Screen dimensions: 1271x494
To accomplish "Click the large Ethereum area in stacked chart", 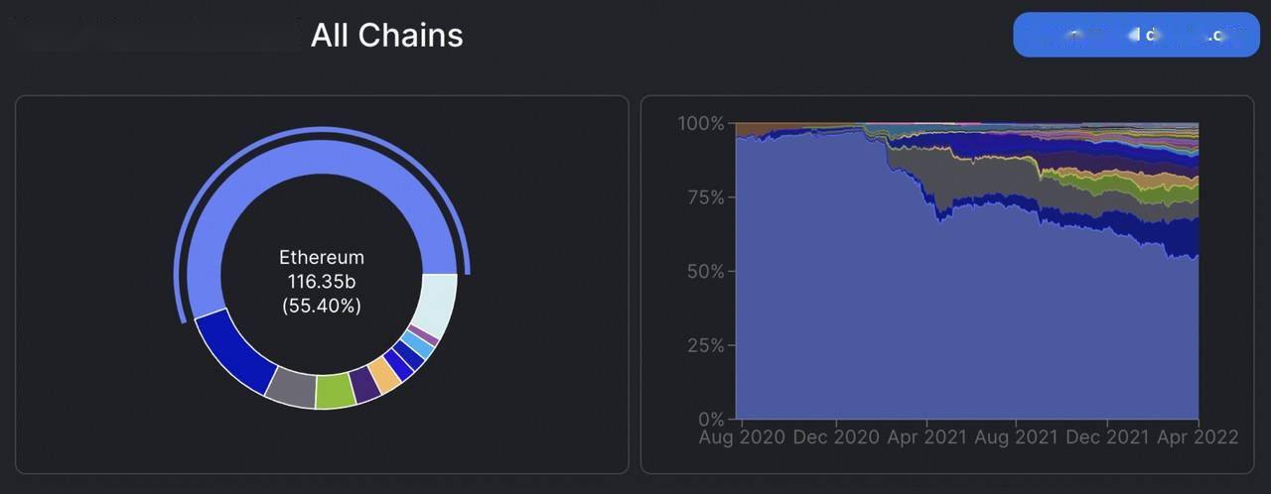I will point(894,317).
